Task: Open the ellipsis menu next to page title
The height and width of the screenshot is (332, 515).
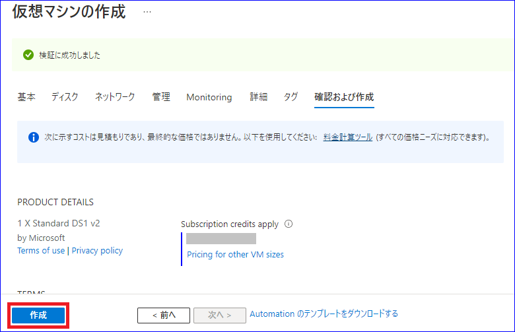Action: click(x=147, y=12)
